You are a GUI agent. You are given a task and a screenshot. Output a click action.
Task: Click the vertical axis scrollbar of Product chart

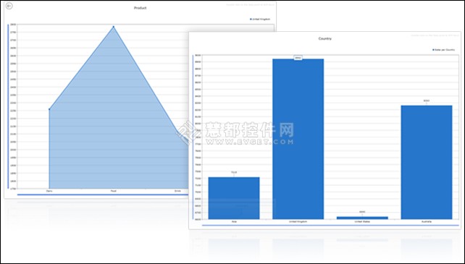8,106
